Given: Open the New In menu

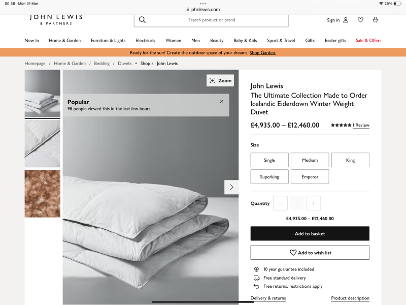Looking at the screenshot, I should pyautogui.click(x=31, y=41).
